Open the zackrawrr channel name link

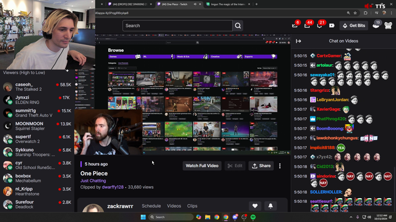120,206
